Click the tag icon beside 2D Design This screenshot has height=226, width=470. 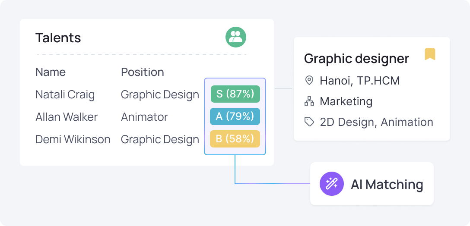point(309,122)
